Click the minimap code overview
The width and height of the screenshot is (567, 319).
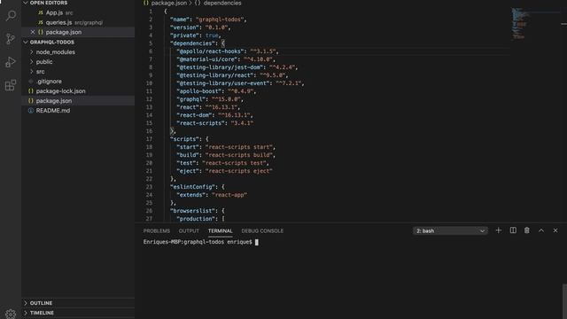pos(520,24)
